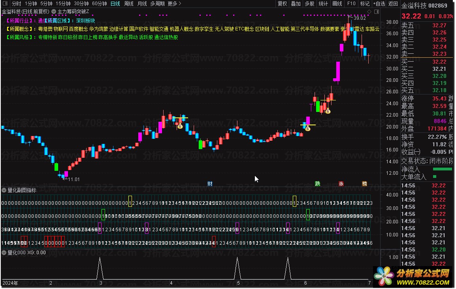Open the 统计 statistics tool
The height and width of the screenshot is (289, 456).
click(323, 4)
